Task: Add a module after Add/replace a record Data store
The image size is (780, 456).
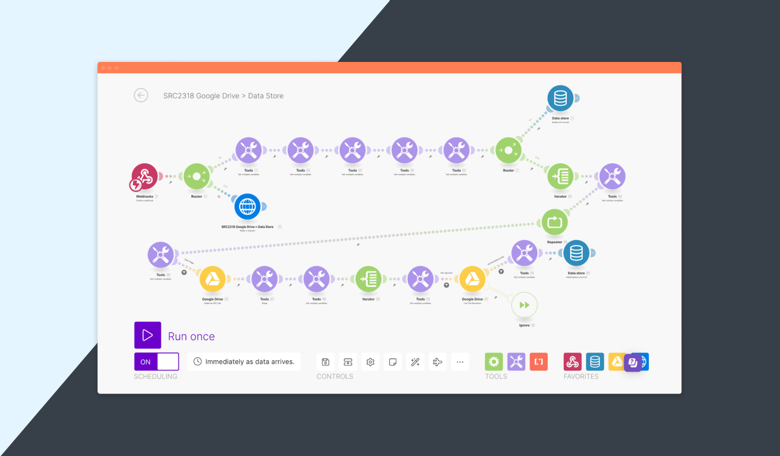Action: 592,253
